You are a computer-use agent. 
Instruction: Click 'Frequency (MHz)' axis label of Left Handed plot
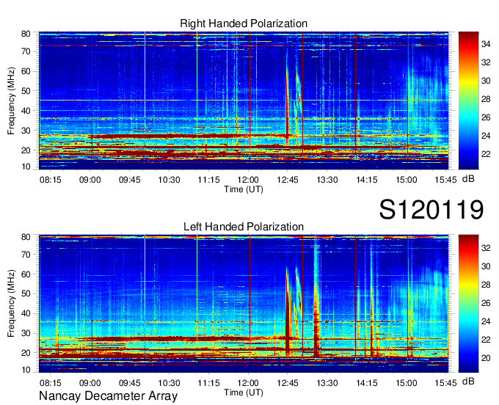[x=11, y=304]
